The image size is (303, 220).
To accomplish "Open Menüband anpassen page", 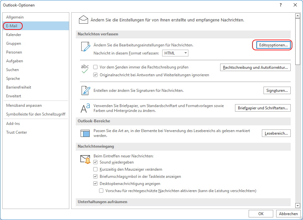I will [36, 105].
